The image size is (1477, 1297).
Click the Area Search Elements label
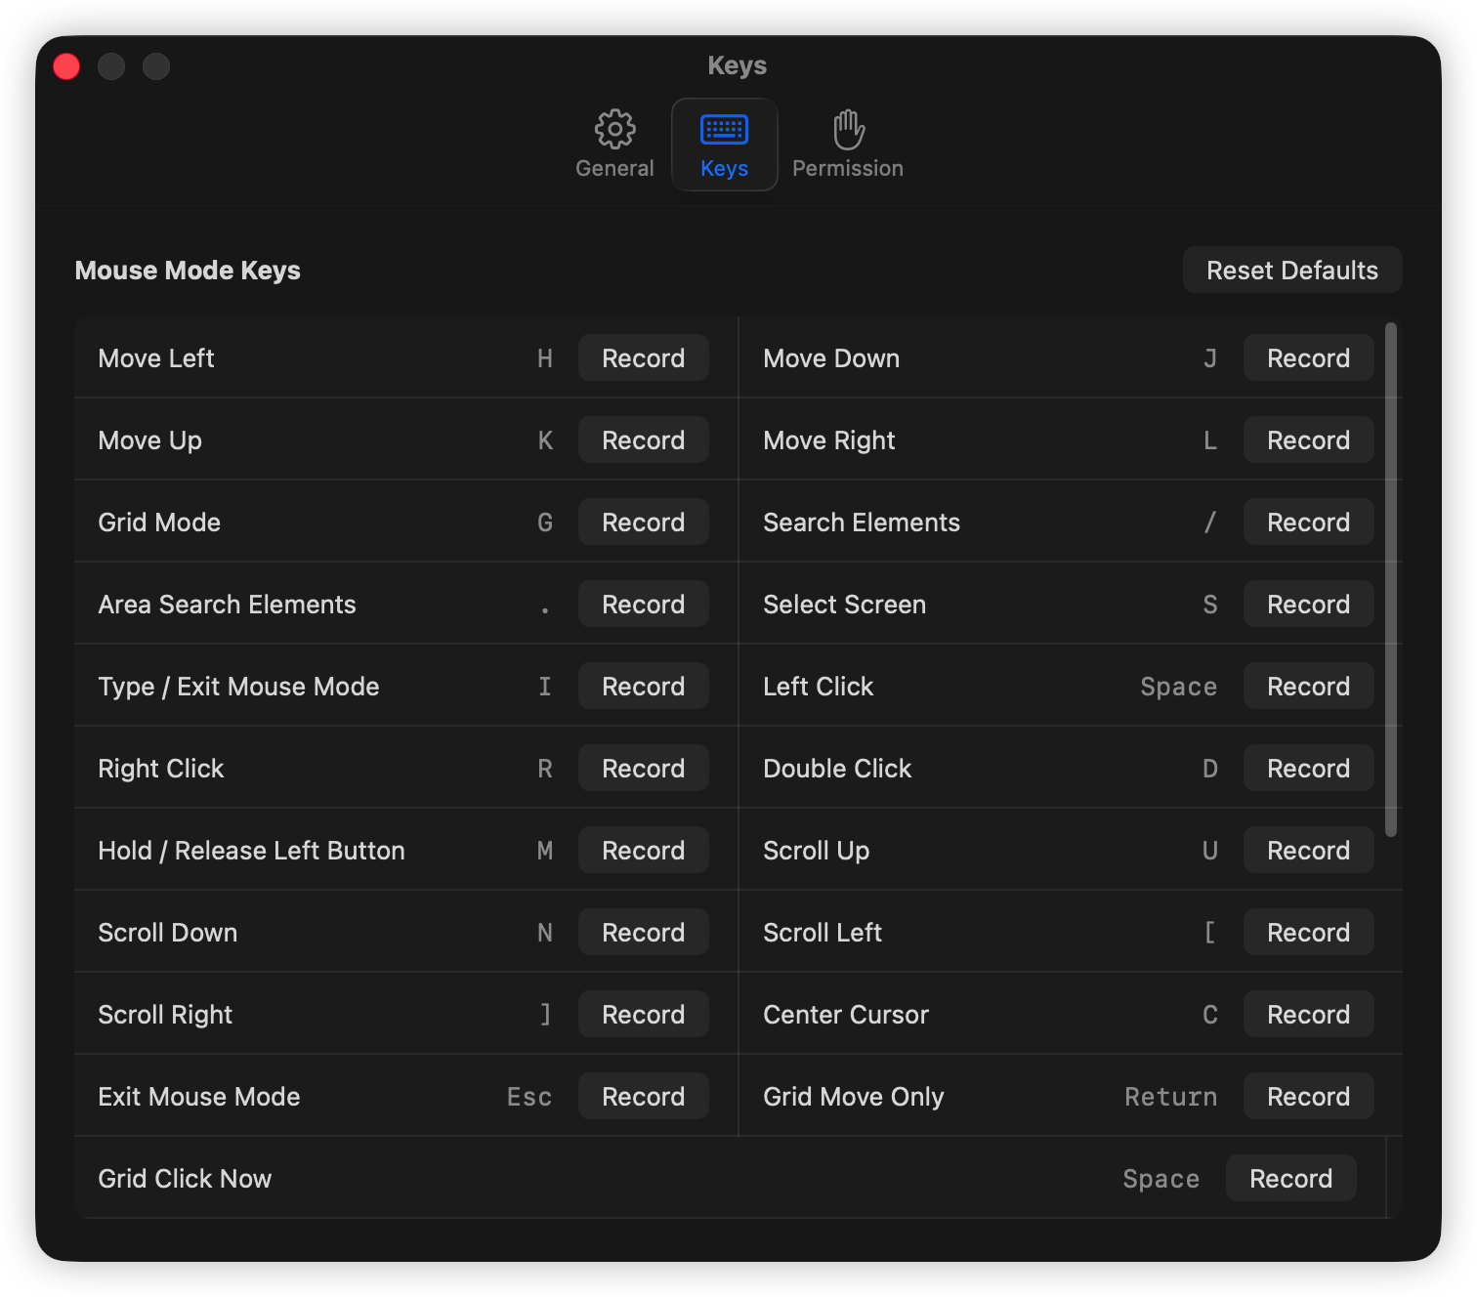(x=227, y=605)
